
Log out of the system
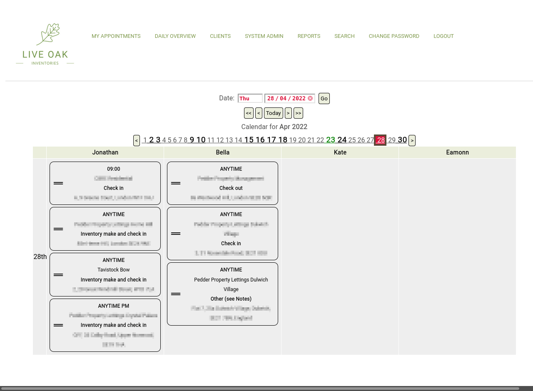click(x=443, y=36)
